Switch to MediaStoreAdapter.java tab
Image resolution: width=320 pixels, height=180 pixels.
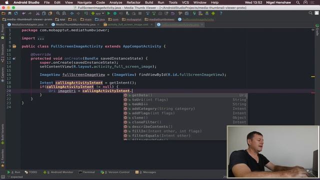[27, 24]
